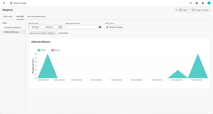Image resolution: width=213 pixels, height=114 pixels.
Task: Click the end date field 23/12/2023
Action: pyautogui.click(x=49, y=27)
